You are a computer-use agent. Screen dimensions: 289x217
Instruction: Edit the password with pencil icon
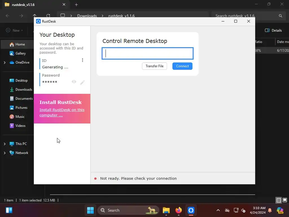click(82, 82)
